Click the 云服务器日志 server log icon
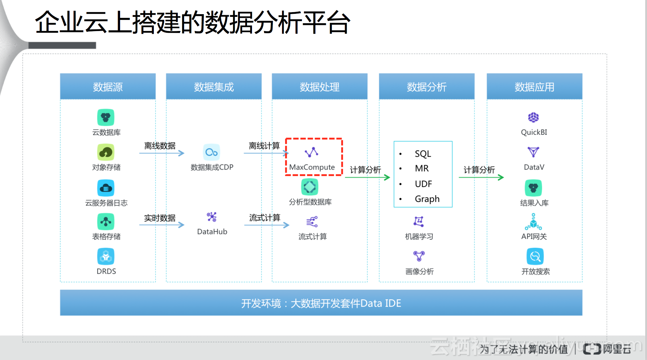 click(x=106, y=188)
